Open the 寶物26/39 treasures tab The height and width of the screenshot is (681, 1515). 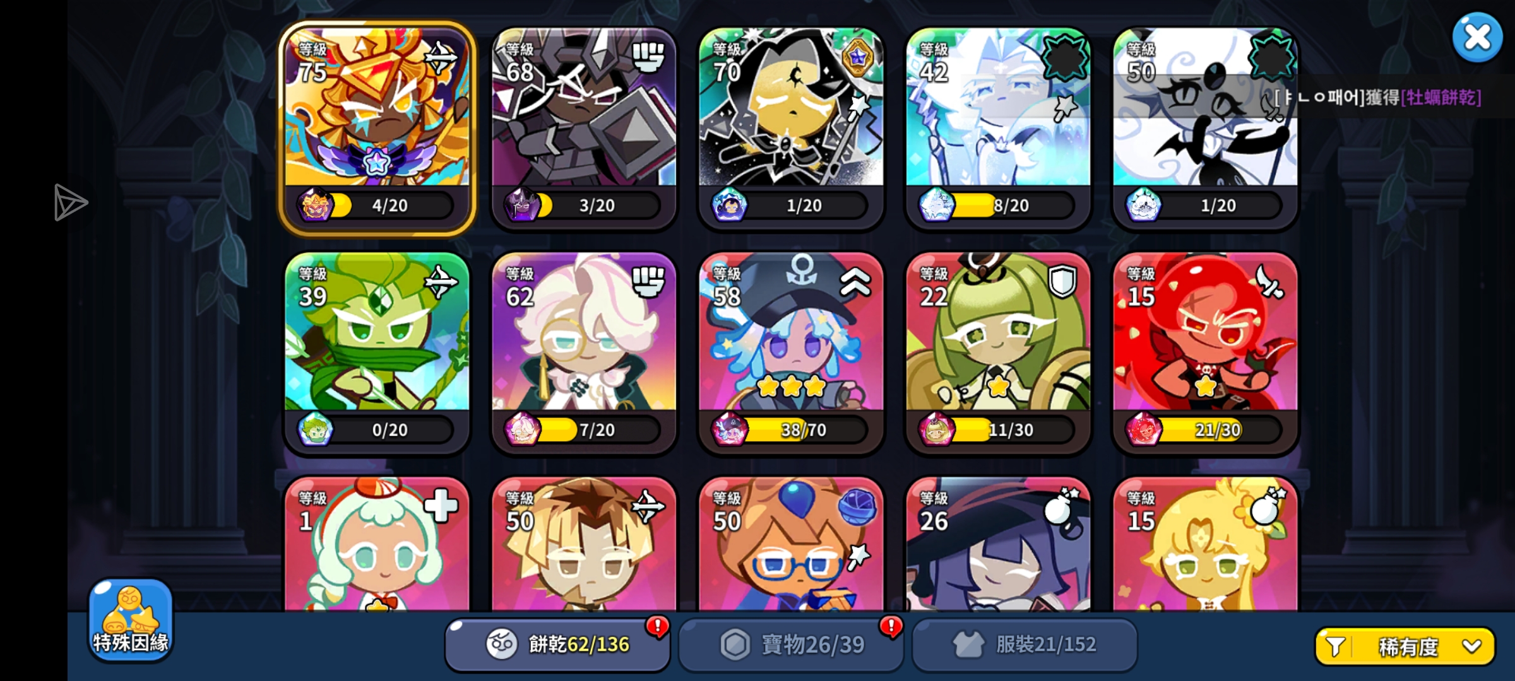791,644
